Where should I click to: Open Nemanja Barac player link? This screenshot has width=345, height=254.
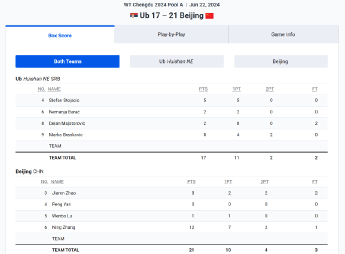coord(64,111)
